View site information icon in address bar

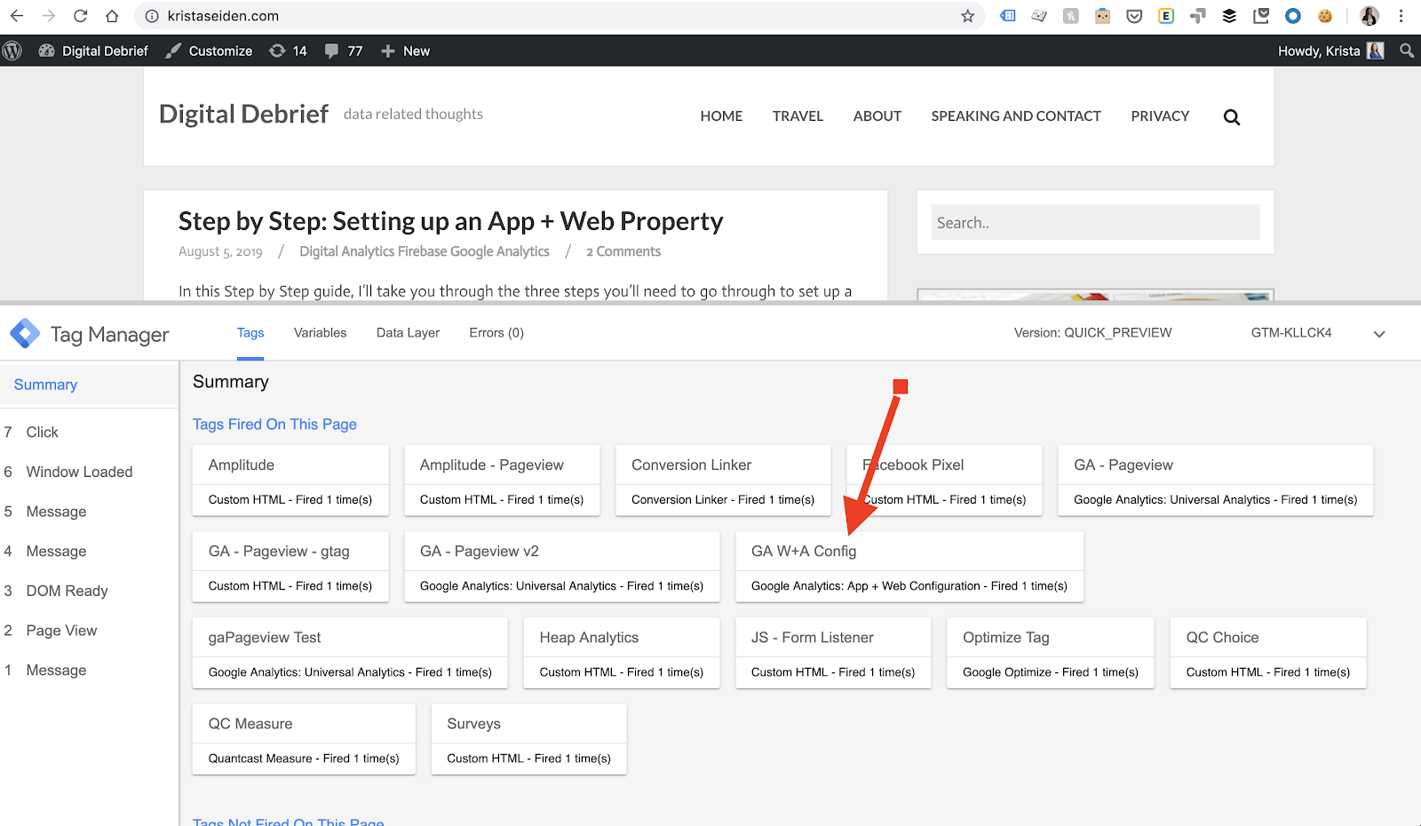tap(152, 16)
